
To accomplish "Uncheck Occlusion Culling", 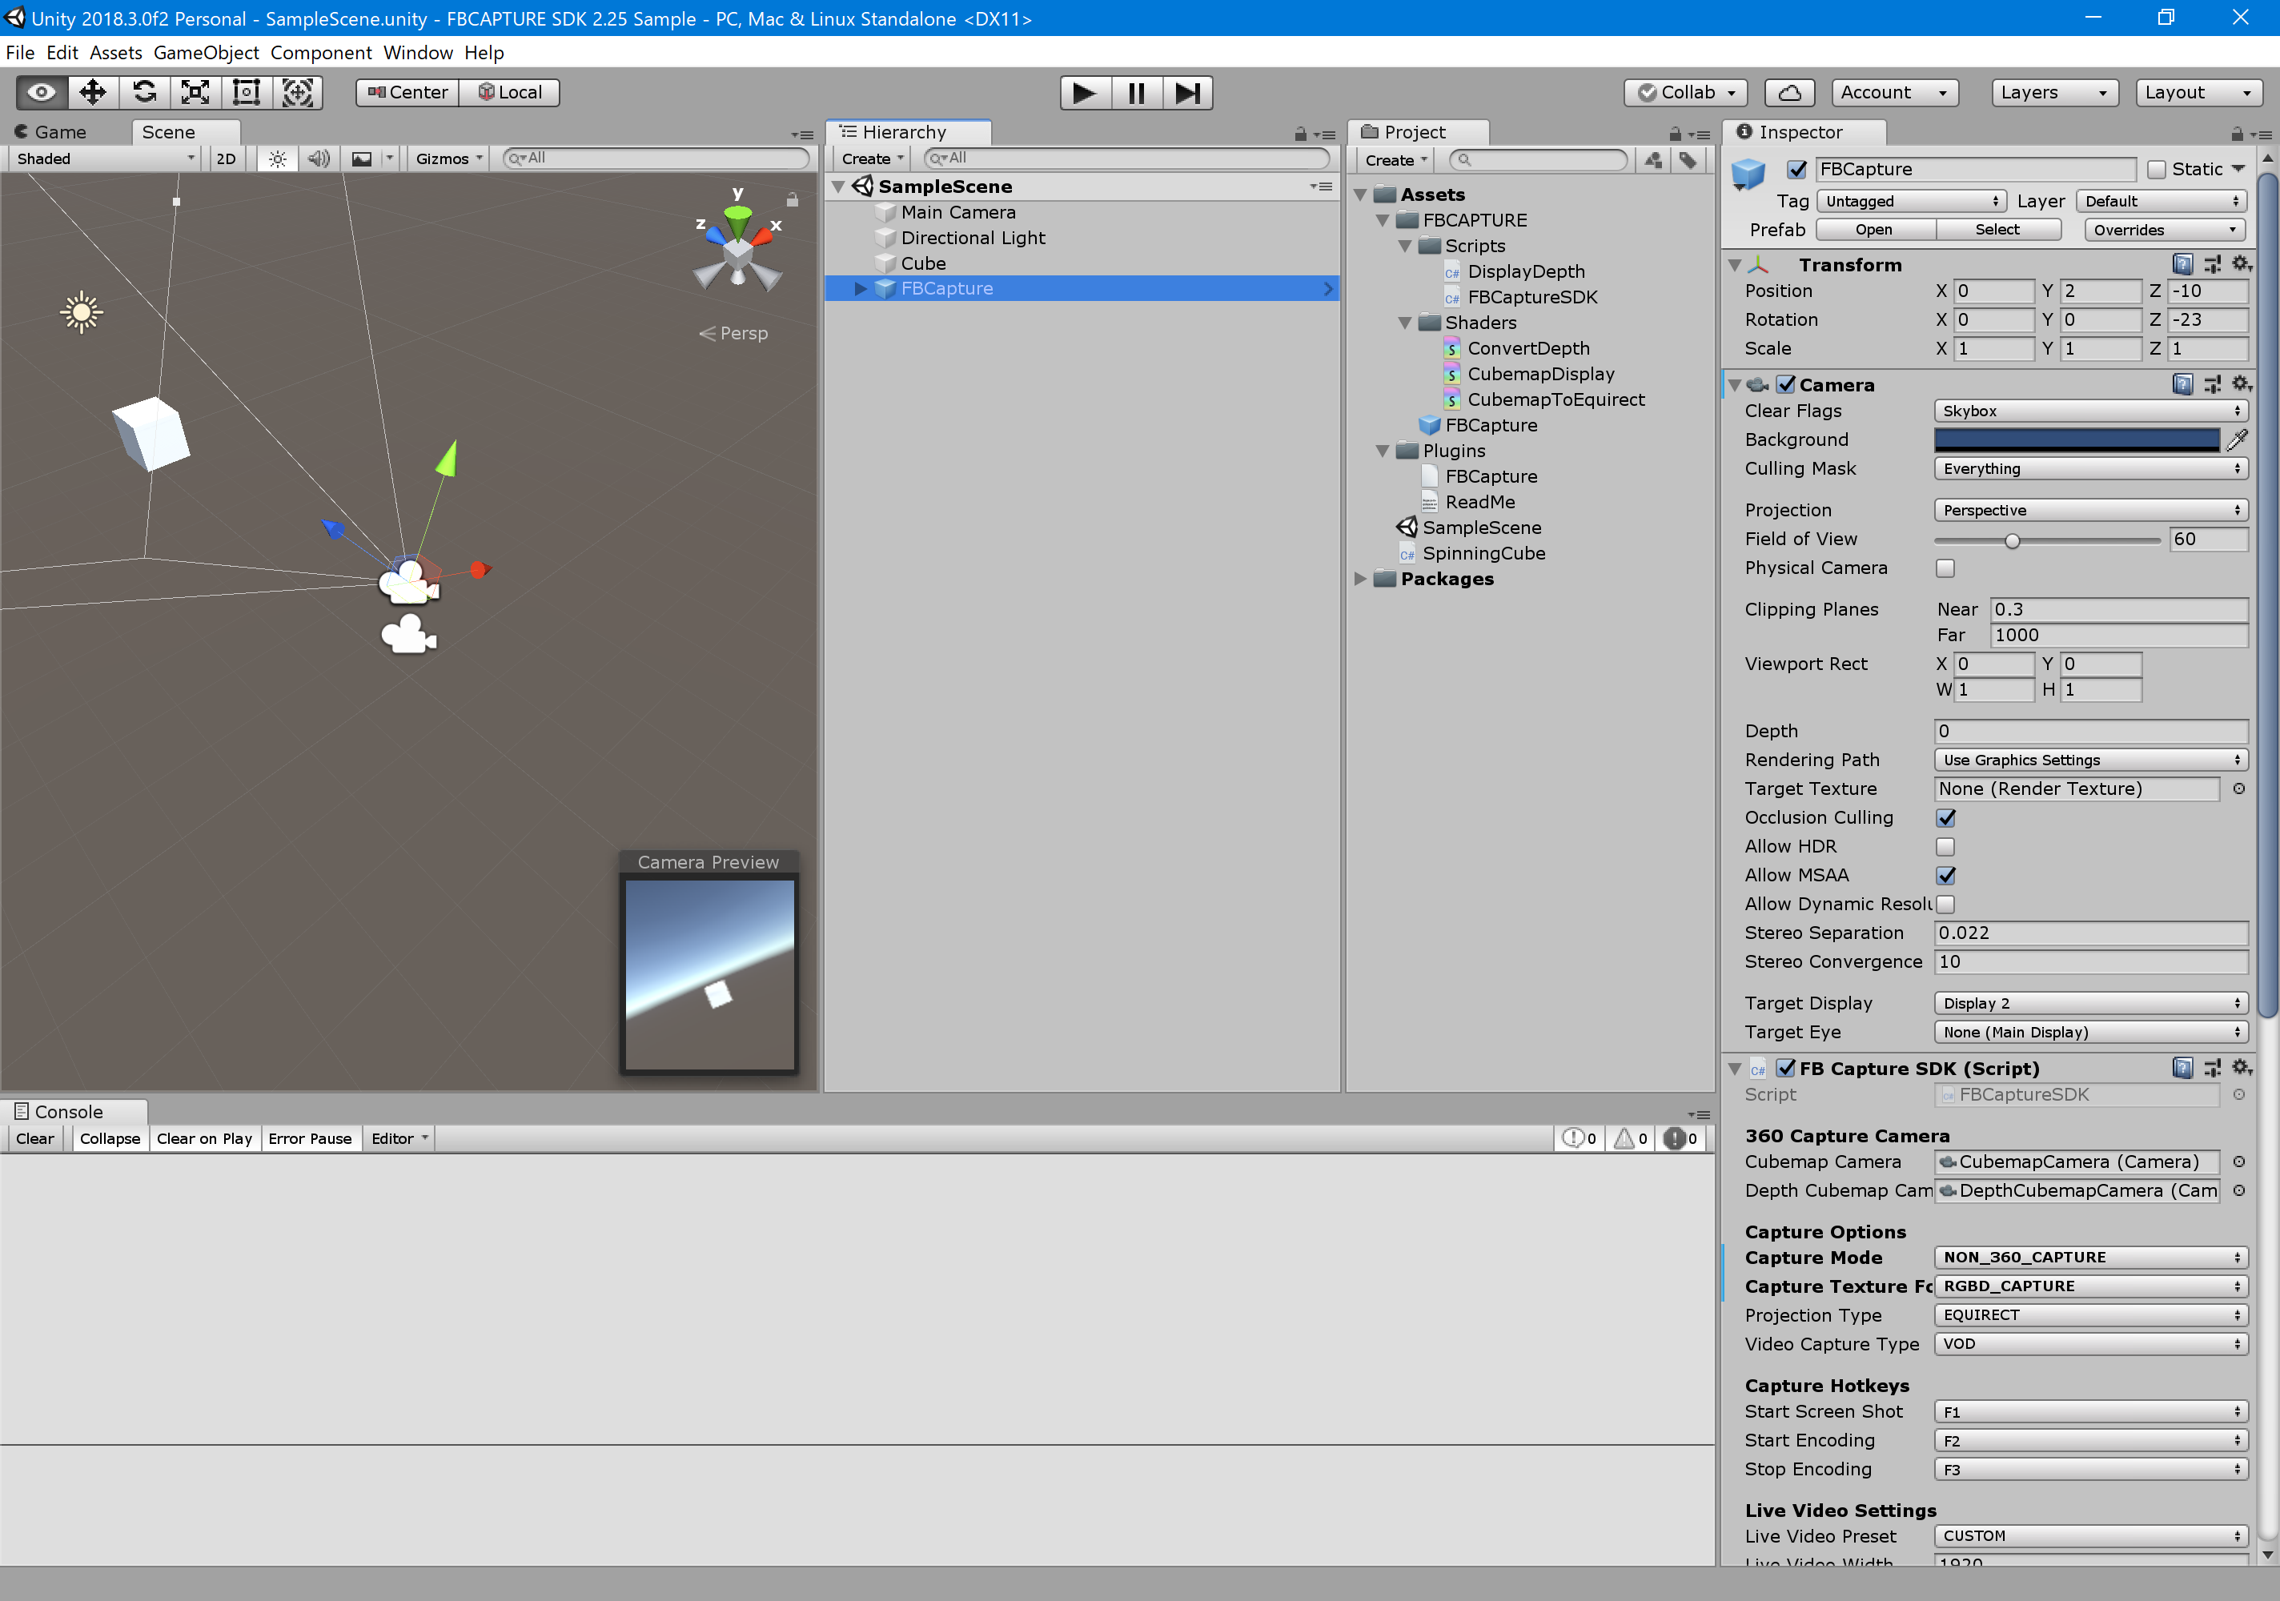I will [1945, 817].
